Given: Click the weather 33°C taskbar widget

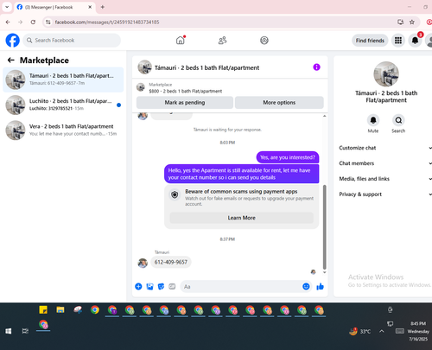Looking at the screenshot, I should tap(360, 331).
